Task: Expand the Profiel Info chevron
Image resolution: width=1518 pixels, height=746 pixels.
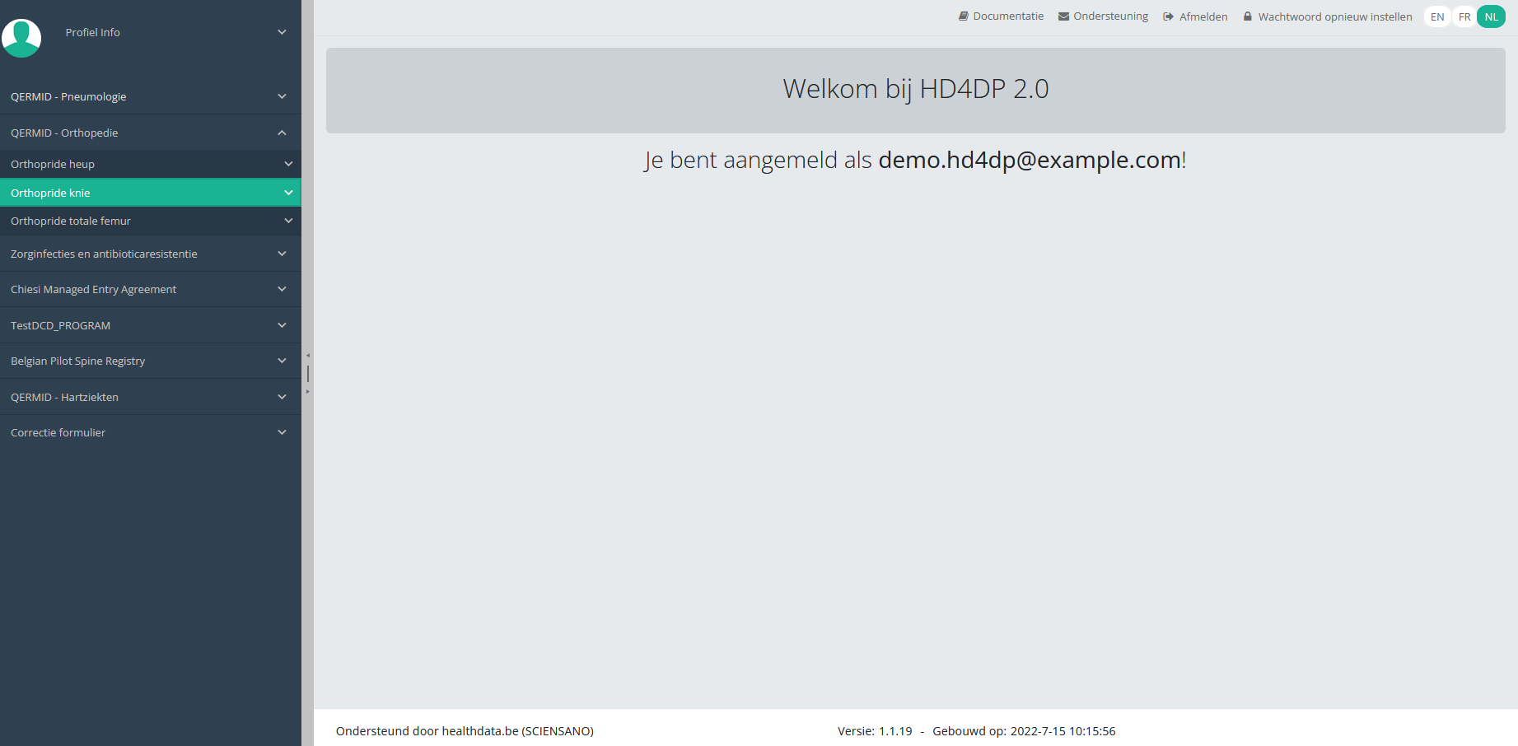Action: (282, 32)
